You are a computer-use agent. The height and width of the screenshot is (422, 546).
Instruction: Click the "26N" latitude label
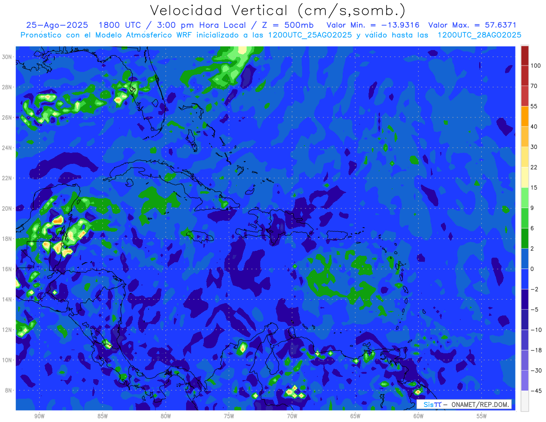tap(8, 117)
